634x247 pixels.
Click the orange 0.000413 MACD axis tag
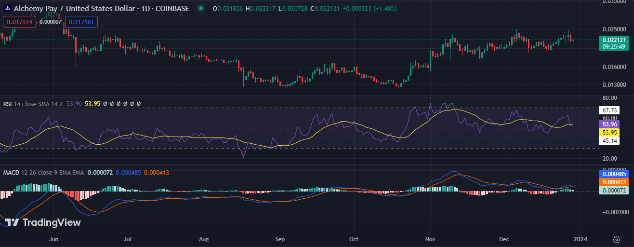pyautogui.click(x=614, y=182)
